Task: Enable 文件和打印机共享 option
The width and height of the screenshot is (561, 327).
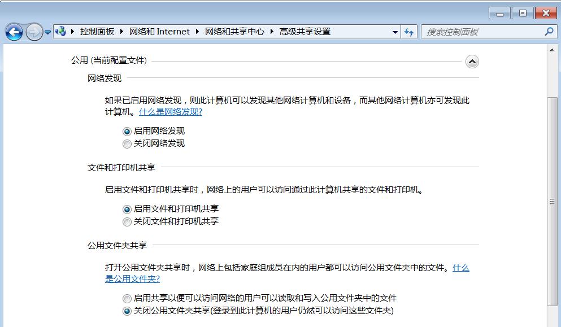Action: [127, 208]
